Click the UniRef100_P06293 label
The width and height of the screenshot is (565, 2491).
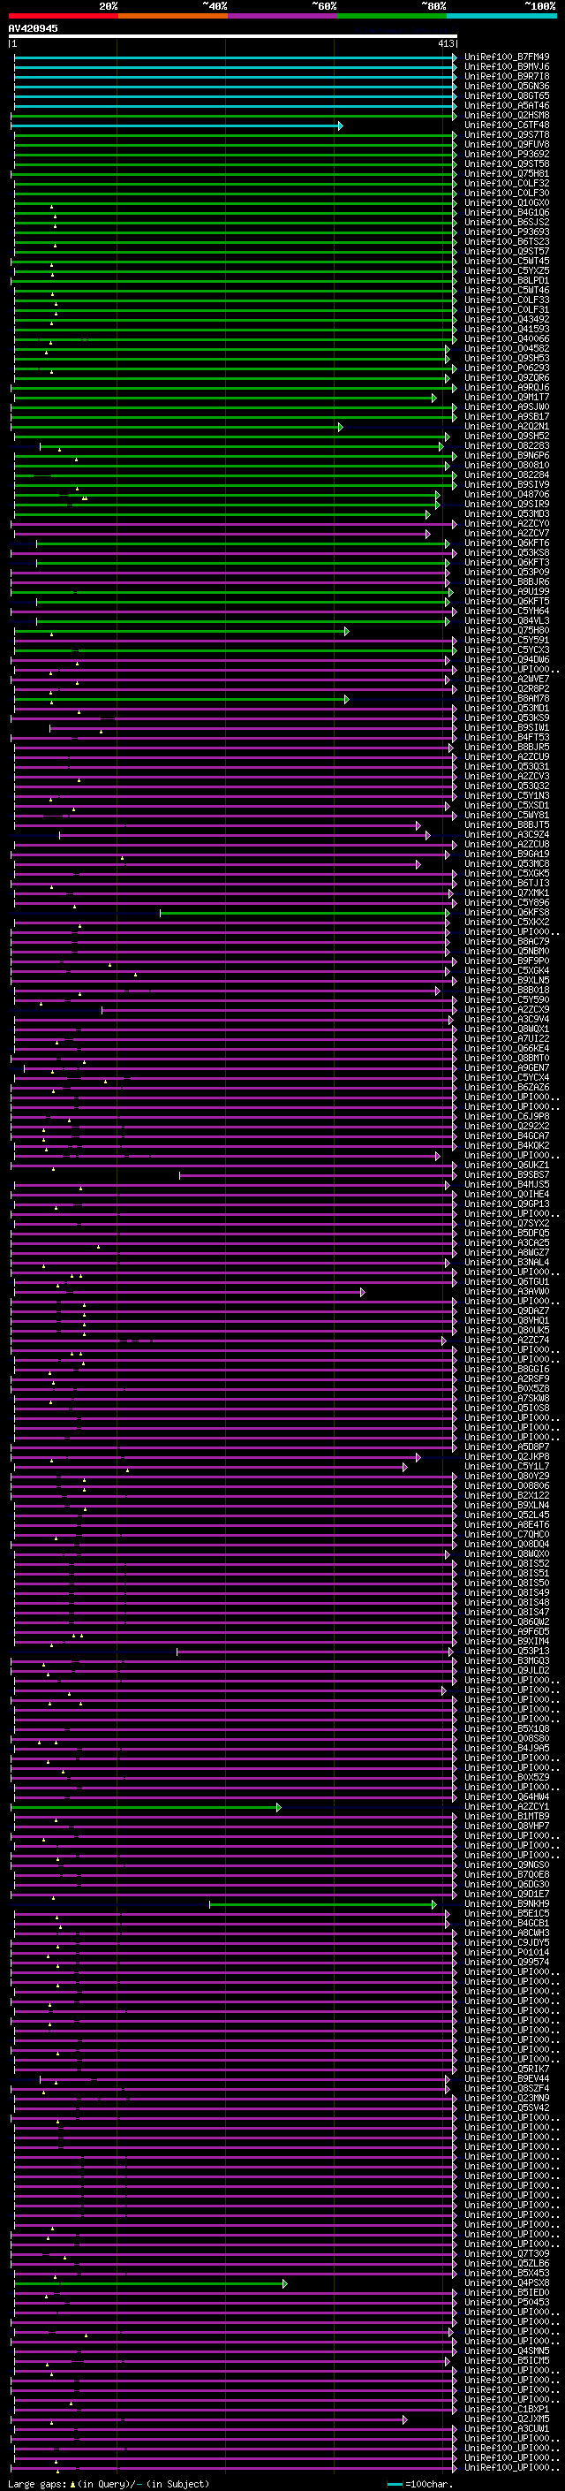point(507,368)
